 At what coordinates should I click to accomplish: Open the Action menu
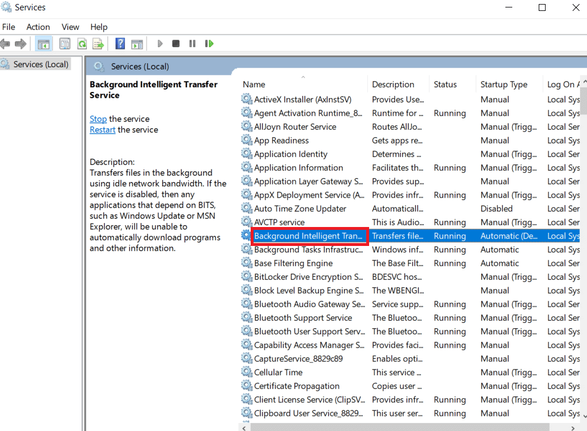click(x=38, y=27)
